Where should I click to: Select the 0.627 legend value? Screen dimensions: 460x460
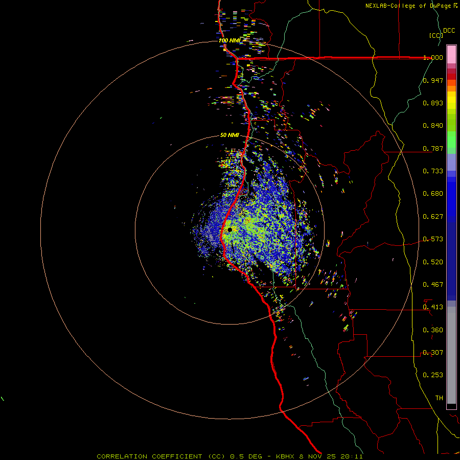433,217
